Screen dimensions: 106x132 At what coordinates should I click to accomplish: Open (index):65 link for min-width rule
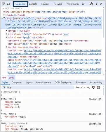[x=95, y=114]
